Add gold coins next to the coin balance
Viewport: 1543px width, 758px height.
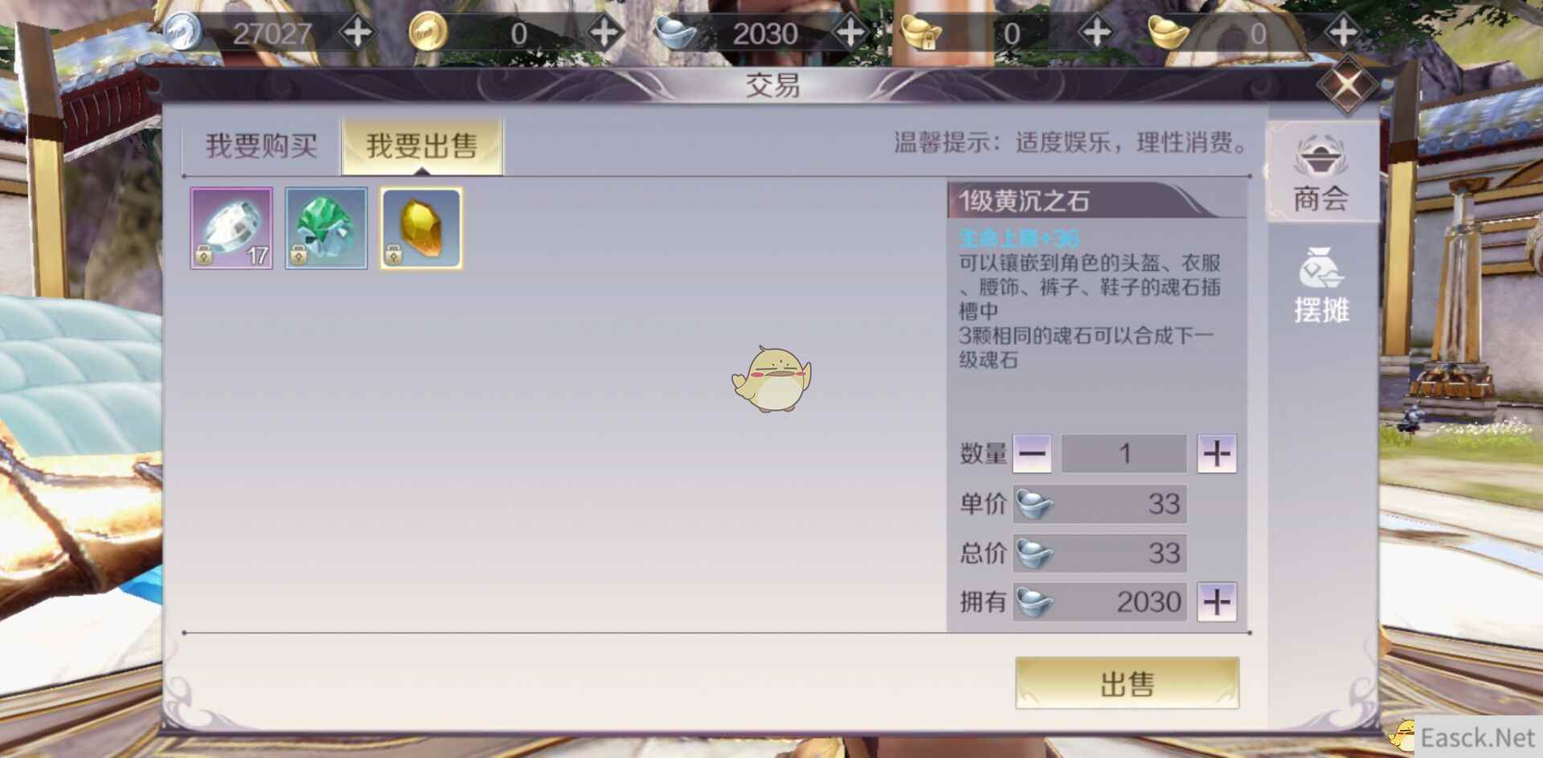604,33
